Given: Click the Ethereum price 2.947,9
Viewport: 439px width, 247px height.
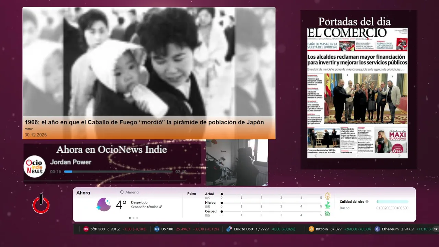Looking at the screenshot, I should [407, 229].
